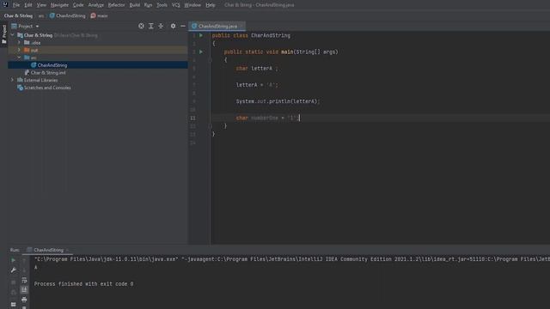Click 'Process finished with exit code 0' text
550x309 pixels.
point(83,284)
